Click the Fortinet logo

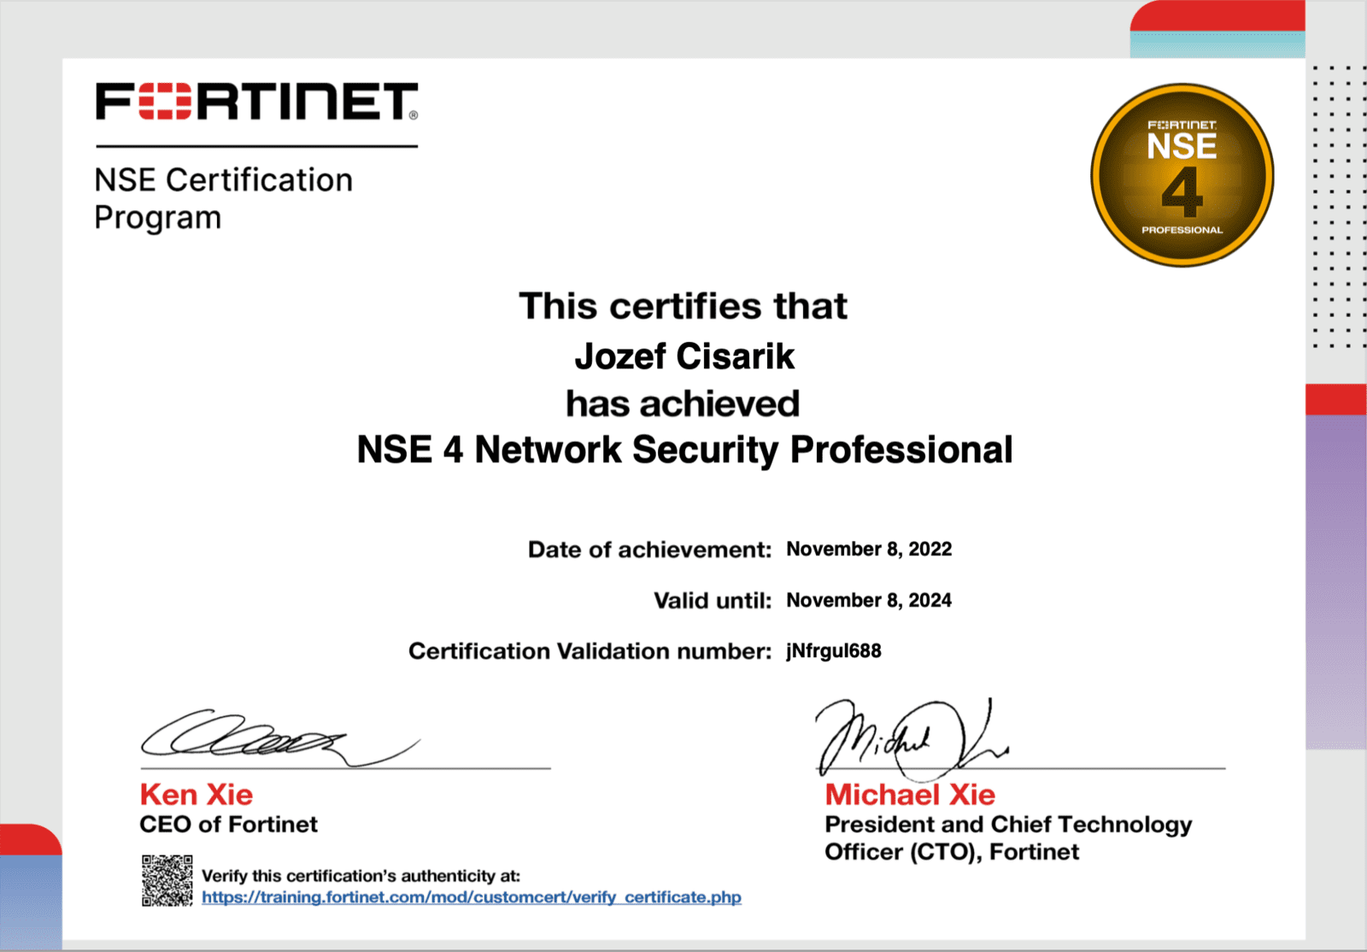pos(257,101)
